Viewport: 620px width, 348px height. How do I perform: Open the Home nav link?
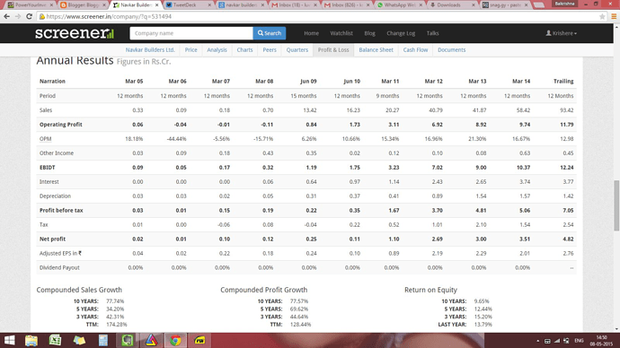[311, 33]
